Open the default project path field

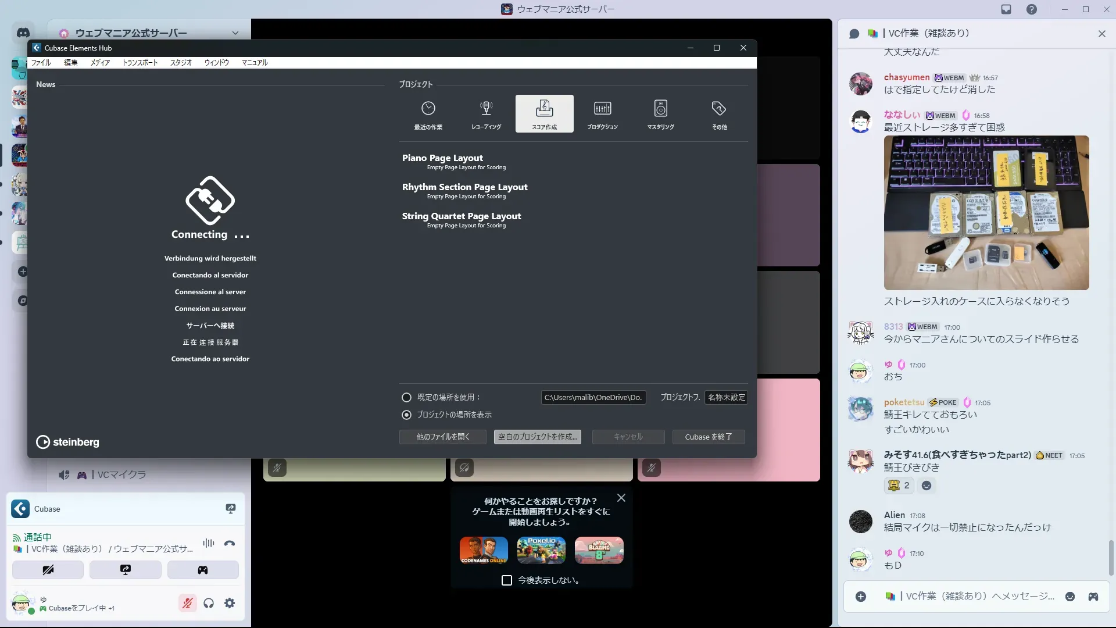point(593,397)
